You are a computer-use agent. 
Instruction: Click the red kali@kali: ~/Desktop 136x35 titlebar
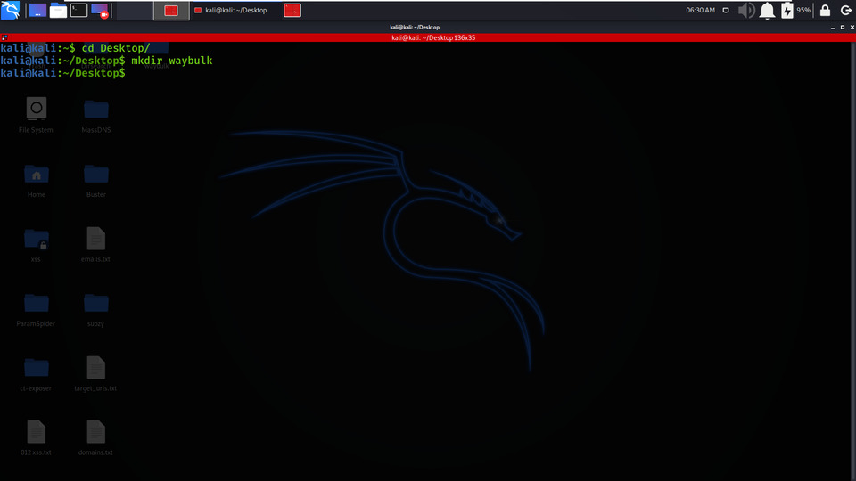tap(428, 37)
